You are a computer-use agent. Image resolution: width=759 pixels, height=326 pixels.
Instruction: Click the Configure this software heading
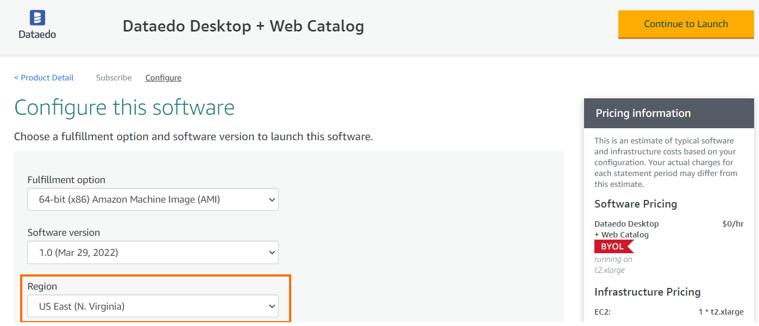[124, 108]
